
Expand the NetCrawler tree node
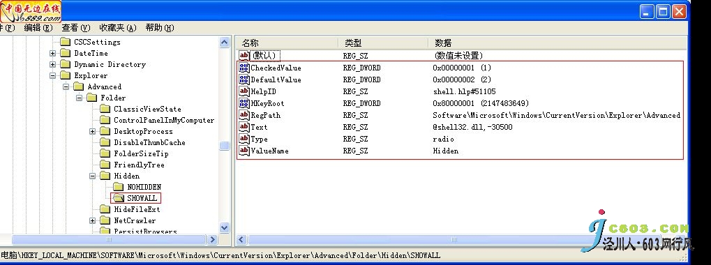click(x=93, y=220)
